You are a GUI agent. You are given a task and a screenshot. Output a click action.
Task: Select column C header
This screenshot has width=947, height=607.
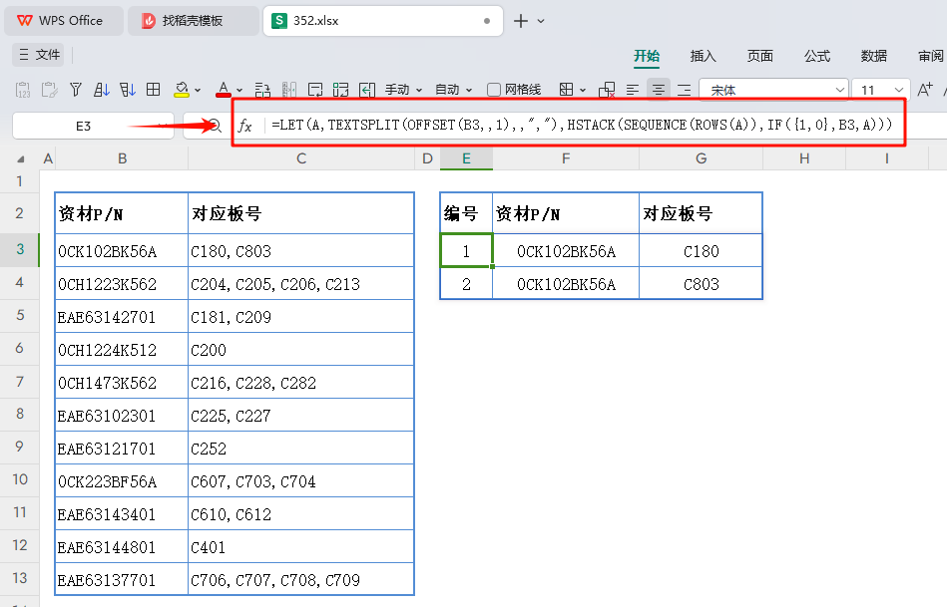[x=301, y=158]
